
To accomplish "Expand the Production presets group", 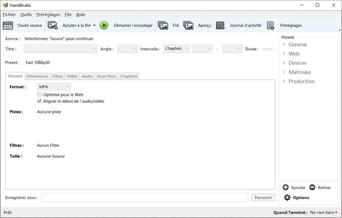I will coord(284,81).
